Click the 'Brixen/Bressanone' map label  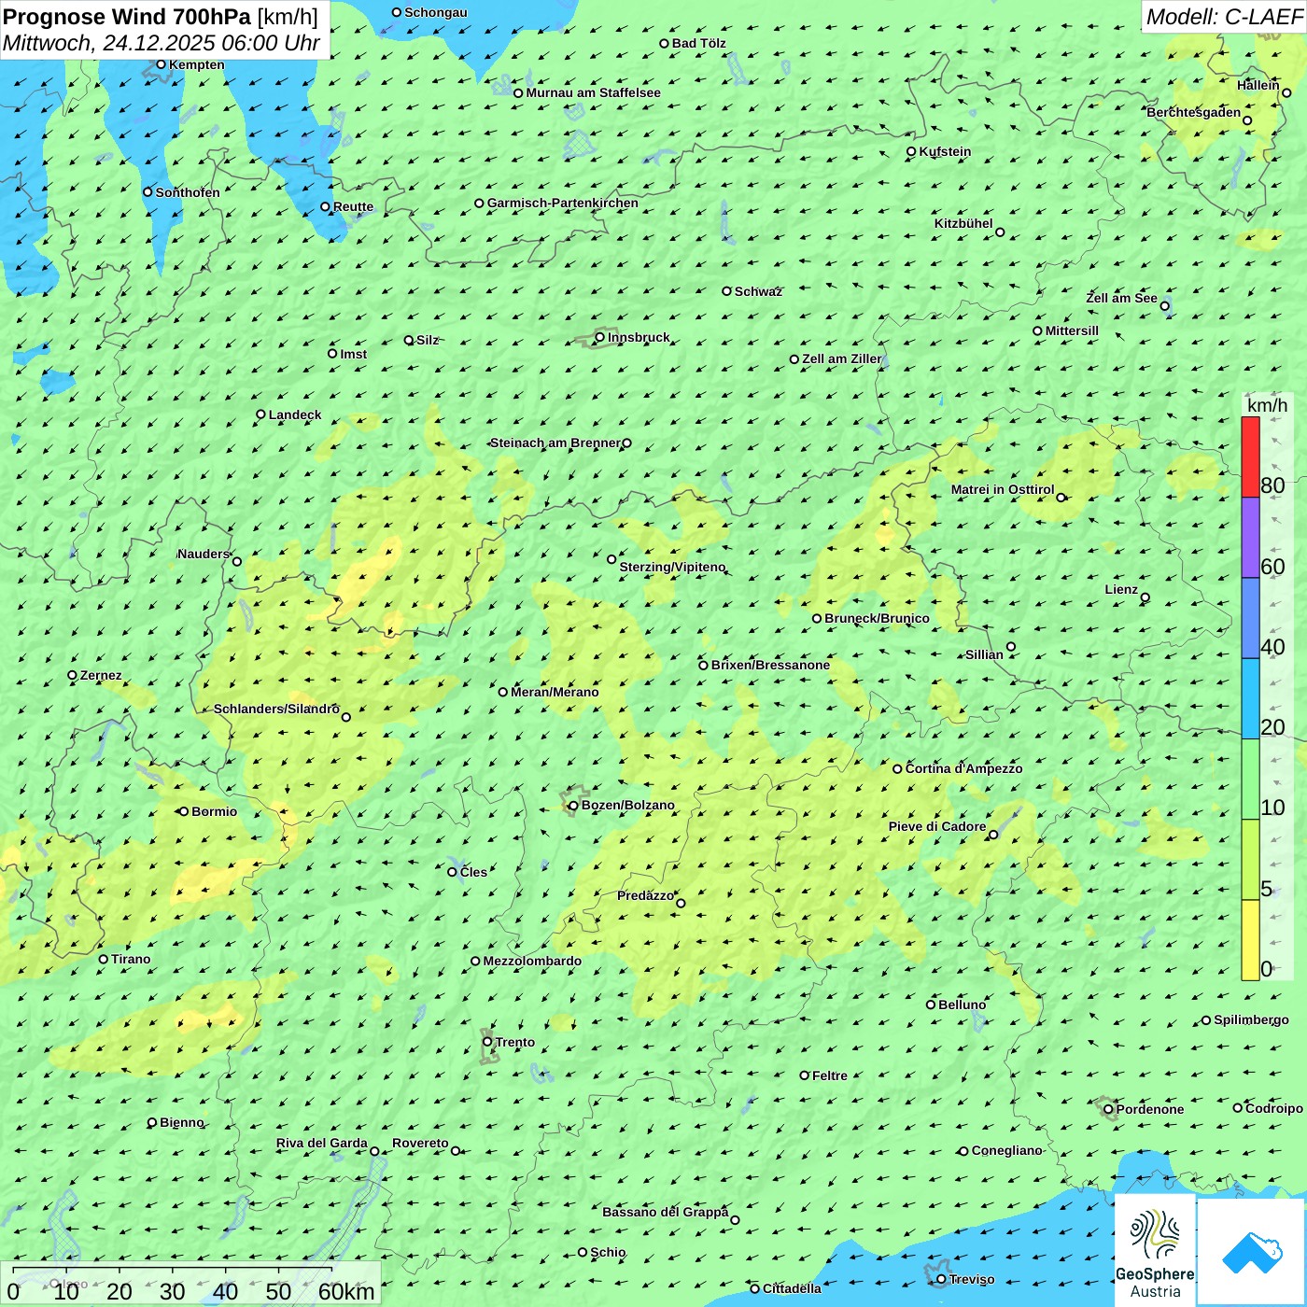(770, 665)
